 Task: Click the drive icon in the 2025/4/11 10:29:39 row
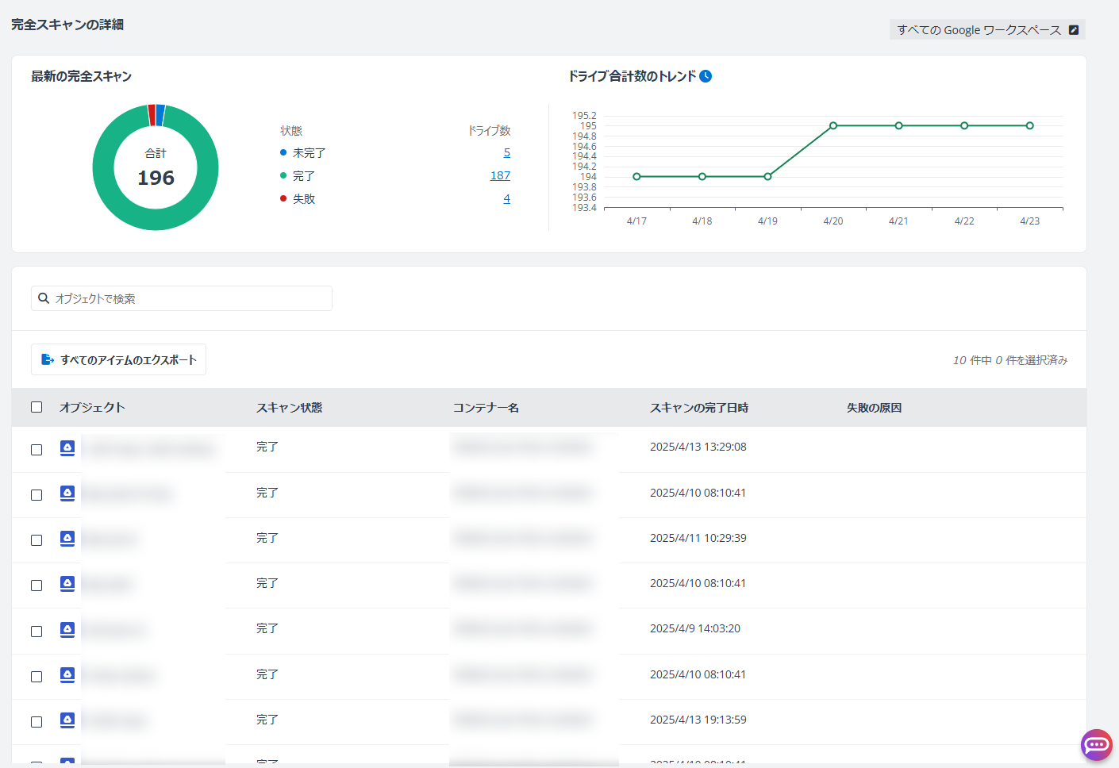tap(67, 539)
